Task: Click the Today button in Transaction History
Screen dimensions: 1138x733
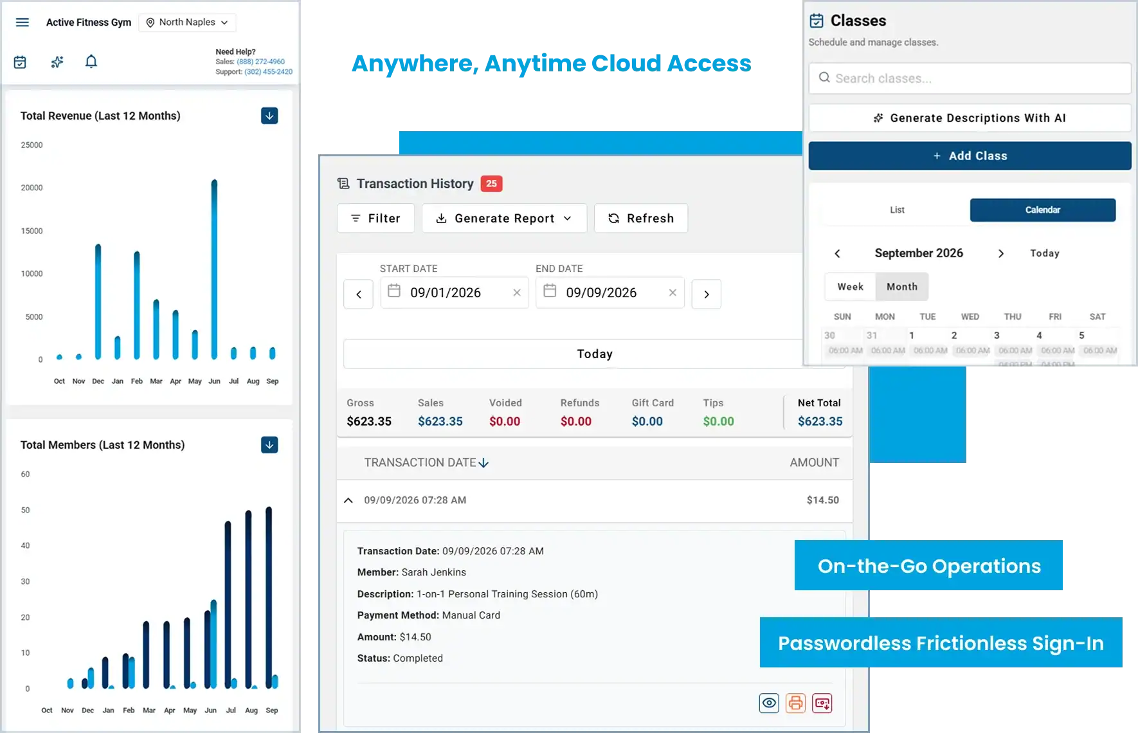Action: (595, 354)
